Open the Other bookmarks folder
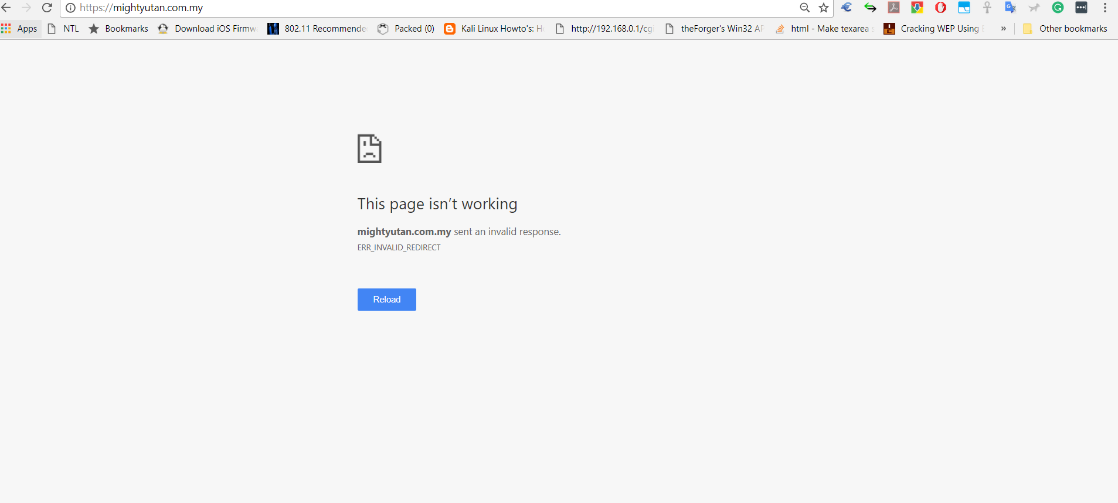The height and width of the screenshot is (503, 1118). coord(1065,28)
